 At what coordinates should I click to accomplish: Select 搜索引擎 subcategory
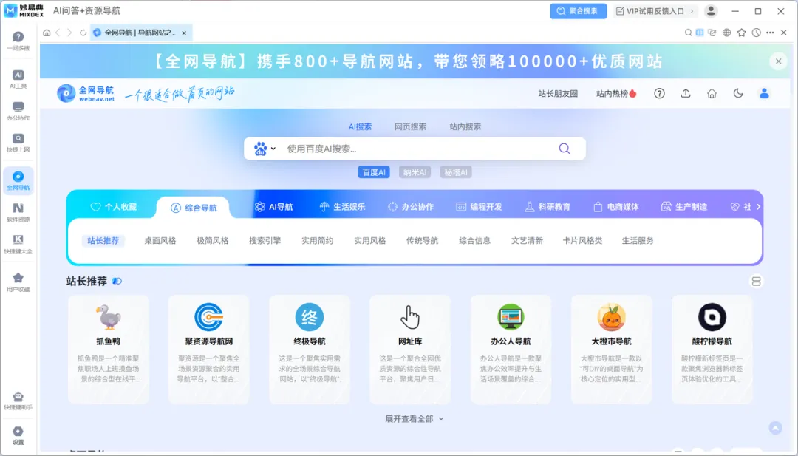click(265, 241)
